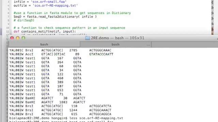
Task: Click 'GTATACCCAATT' in the AccI row
Action: (101, 54)
